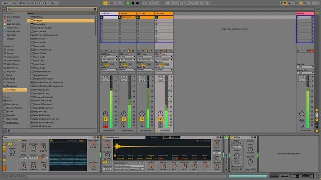Click the Key mapping button in the top bar
The height and width of the screenshot is (180, 321).
click(290, 3)
